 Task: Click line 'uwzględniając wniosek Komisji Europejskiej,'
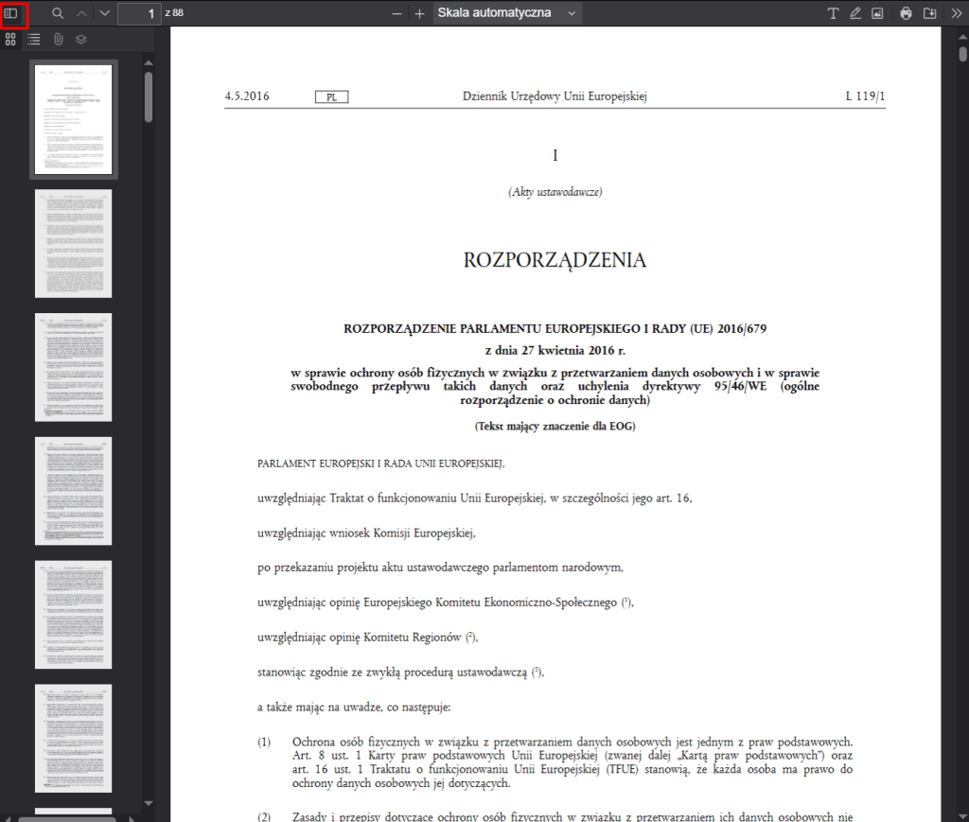tap(366, 533)
